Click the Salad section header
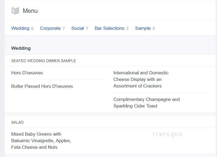Screen dimensions: 217x157 pos(17,122)
